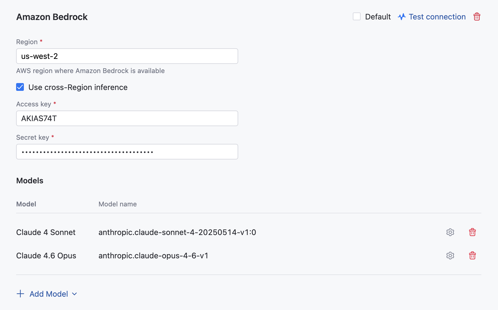Expand the Add Model dropdown chevron
This screenshot has width=498, height=310.
[x=74, y=294]
